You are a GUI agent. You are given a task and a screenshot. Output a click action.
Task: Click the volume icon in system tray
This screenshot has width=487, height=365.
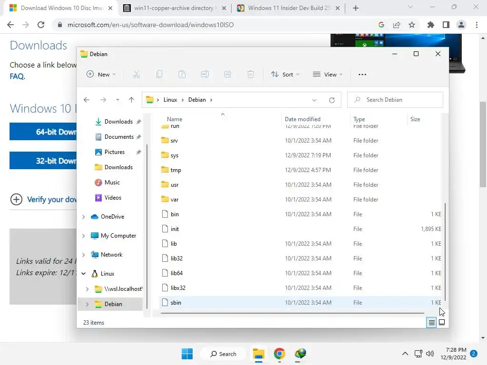coord(430,354)
